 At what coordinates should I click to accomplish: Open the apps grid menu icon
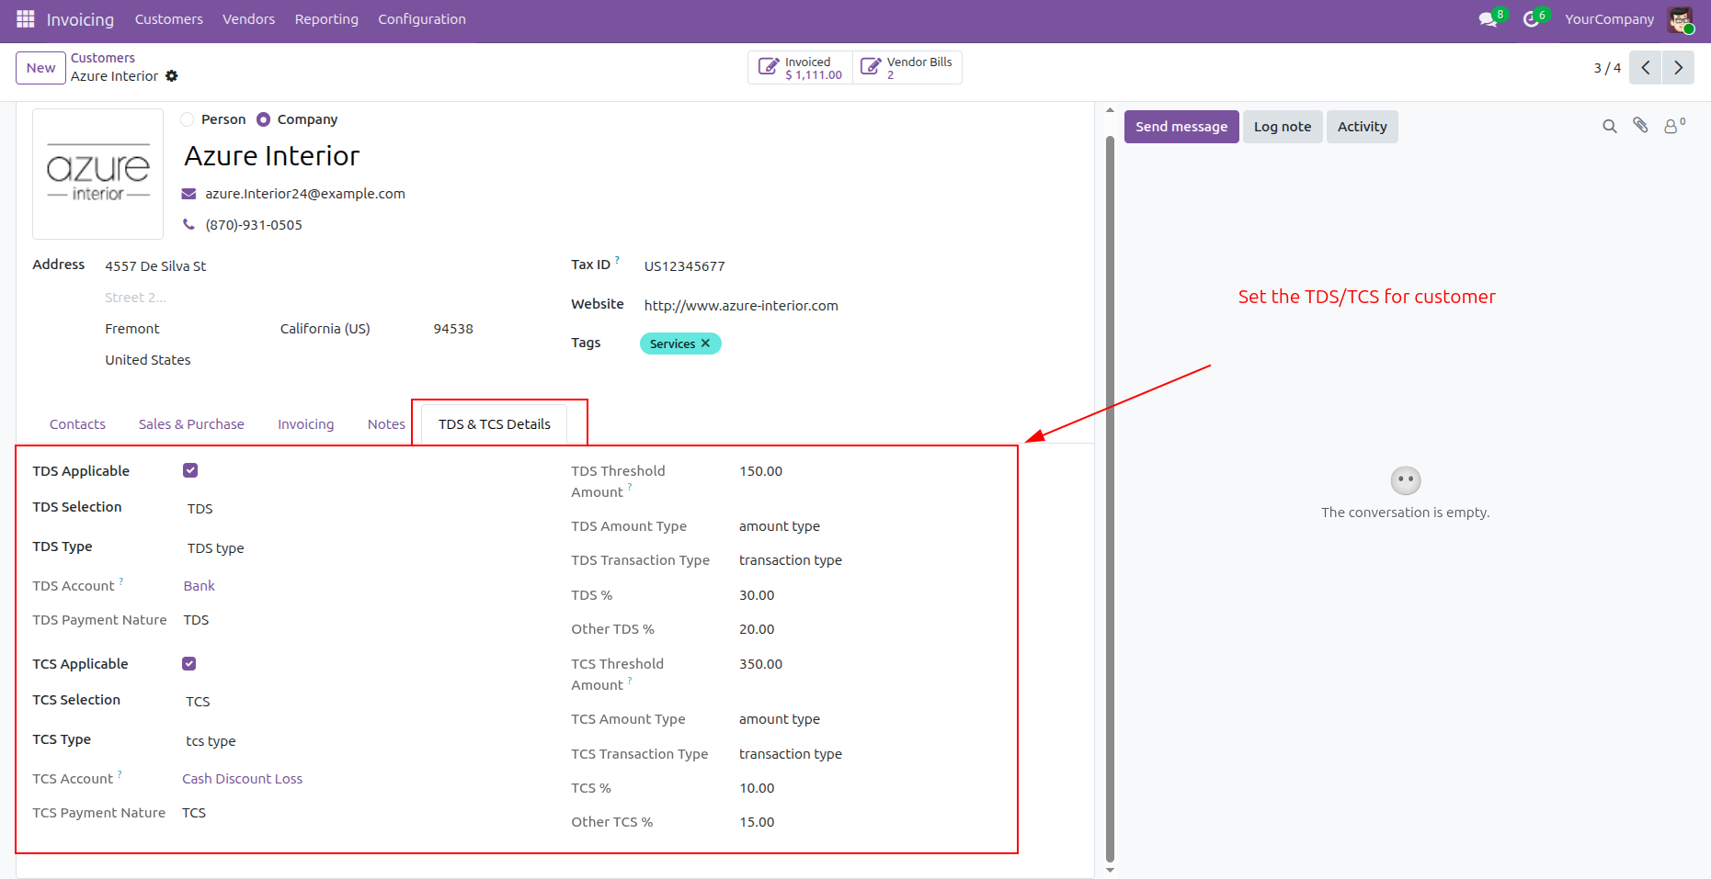[x=26, y=19]
